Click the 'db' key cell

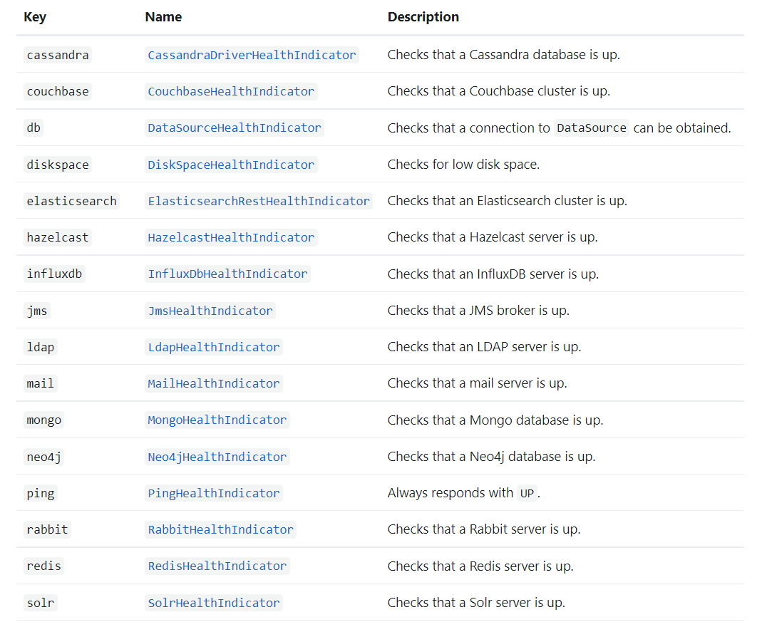point(34,128)
